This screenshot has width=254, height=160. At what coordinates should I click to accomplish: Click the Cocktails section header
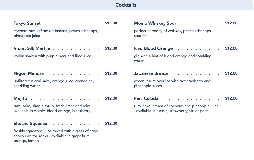point(126,5)
